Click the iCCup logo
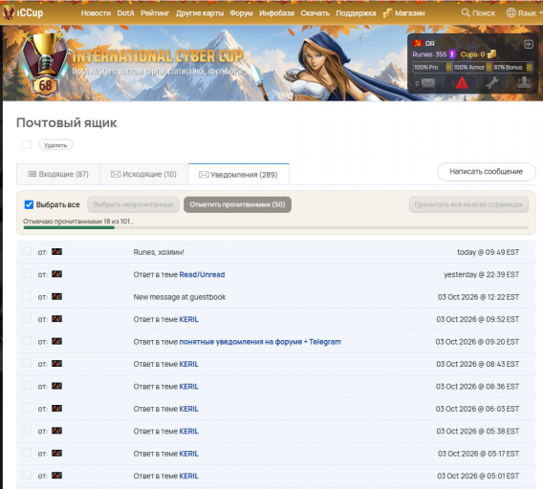Viewport: 543px width, 489px height. click(23, 12)
